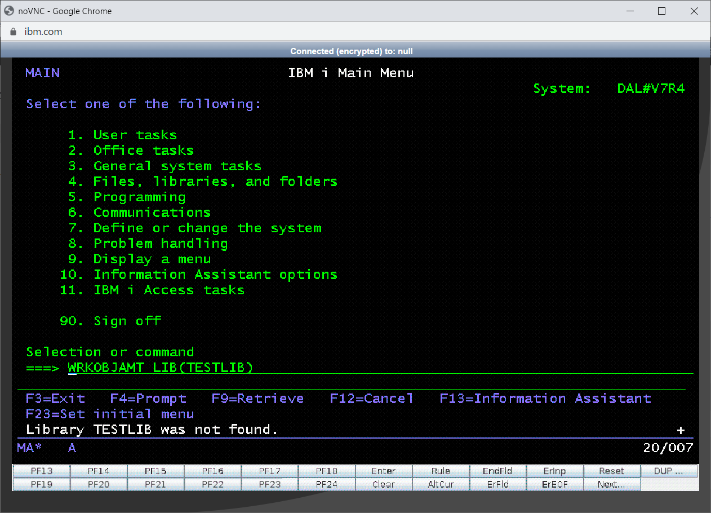The height and width of the screenshot is (513, 711).
Task: Click the Clear button
Action: pos(384,484)
